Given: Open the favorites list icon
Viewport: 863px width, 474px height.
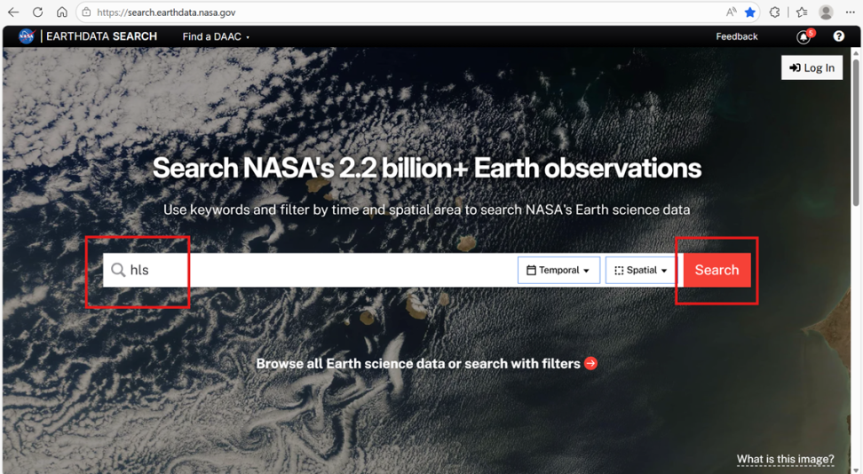Looking at the screenshot, I should (802, 12).
